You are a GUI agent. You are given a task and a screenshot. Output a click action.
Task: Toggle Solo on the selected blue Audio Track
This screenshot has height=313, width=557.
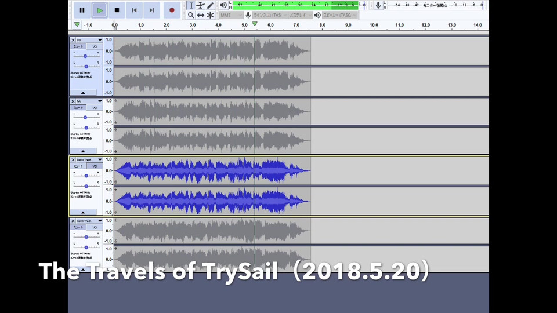94,166
